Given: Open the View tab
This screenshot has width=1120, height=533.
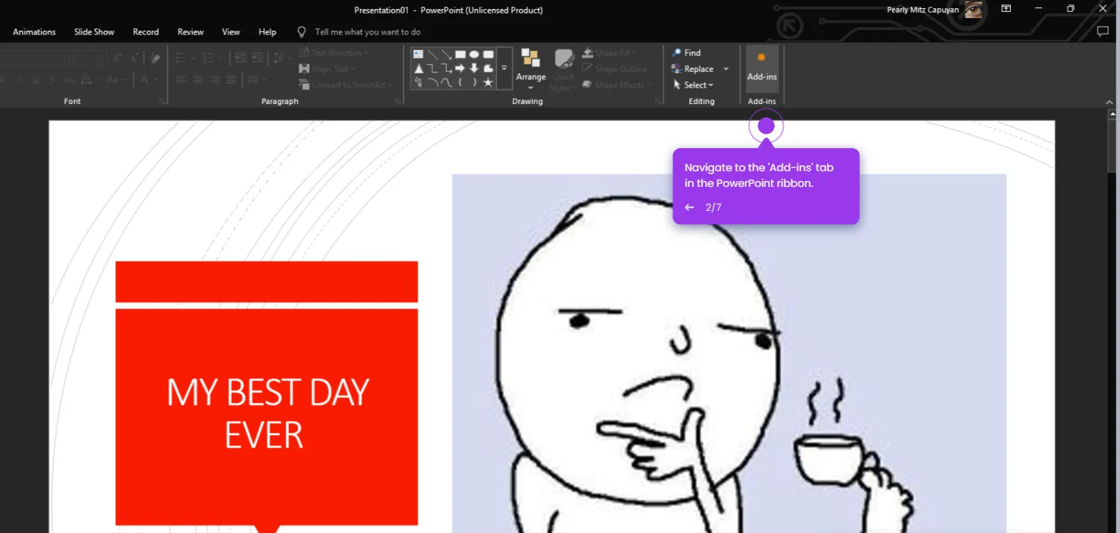Looking at the screenshot, I should (231, 32).
